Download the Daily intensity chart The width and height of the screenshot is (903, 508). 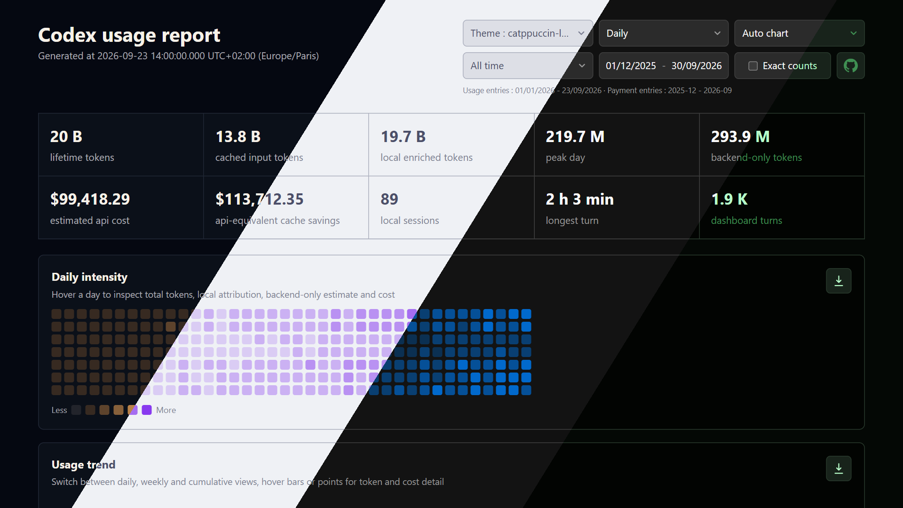[x=839, y=281]
